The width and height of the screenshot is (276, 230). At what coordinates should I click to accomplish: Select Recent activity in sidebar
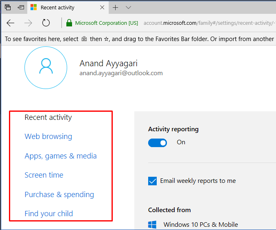pos(48,117)
